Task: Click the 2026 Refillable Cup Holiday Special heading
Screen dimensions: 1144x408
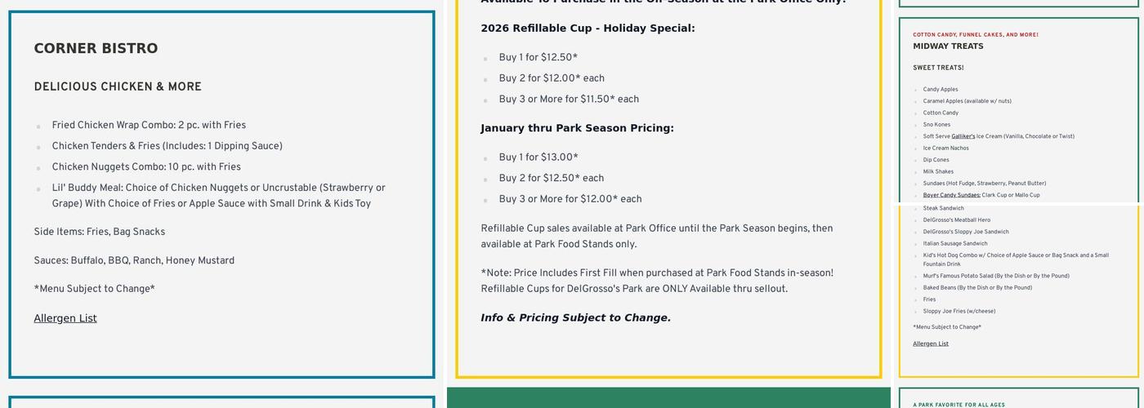Action: point(588,29)
